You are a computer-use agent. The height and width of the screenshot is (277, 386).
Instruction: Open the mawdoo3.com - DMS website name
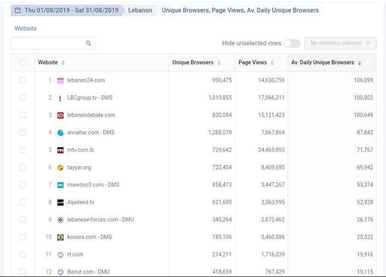coord(93,185)
